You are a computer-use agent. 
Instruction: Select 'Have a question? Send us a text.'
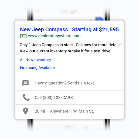[x=65, y=83]
